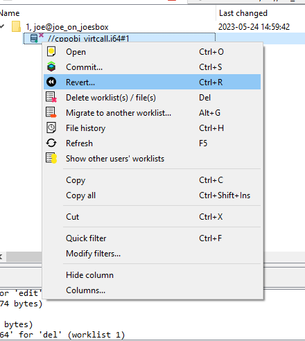Choose Migrate to another worklist...

(152, 113)
